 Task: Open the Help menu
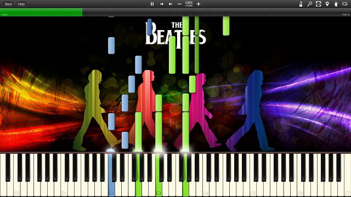click(x=21, y=4)
